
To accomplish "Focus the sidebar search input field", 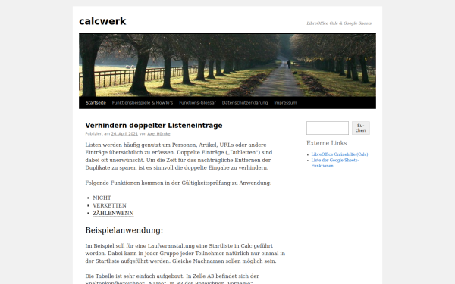I will 328,128.
